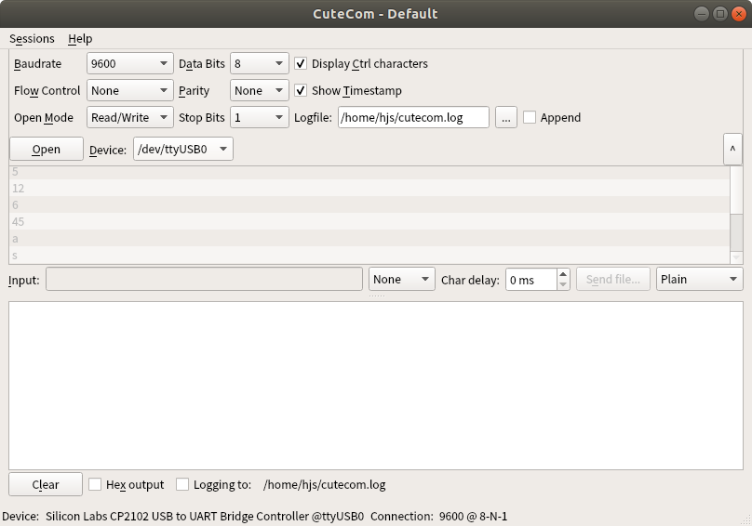Image resolution: width=752 pixels, height=526 pixels.
Task: Expand the Device /dev/ttyUSB0 dropdown
Action: click(183, 149)
